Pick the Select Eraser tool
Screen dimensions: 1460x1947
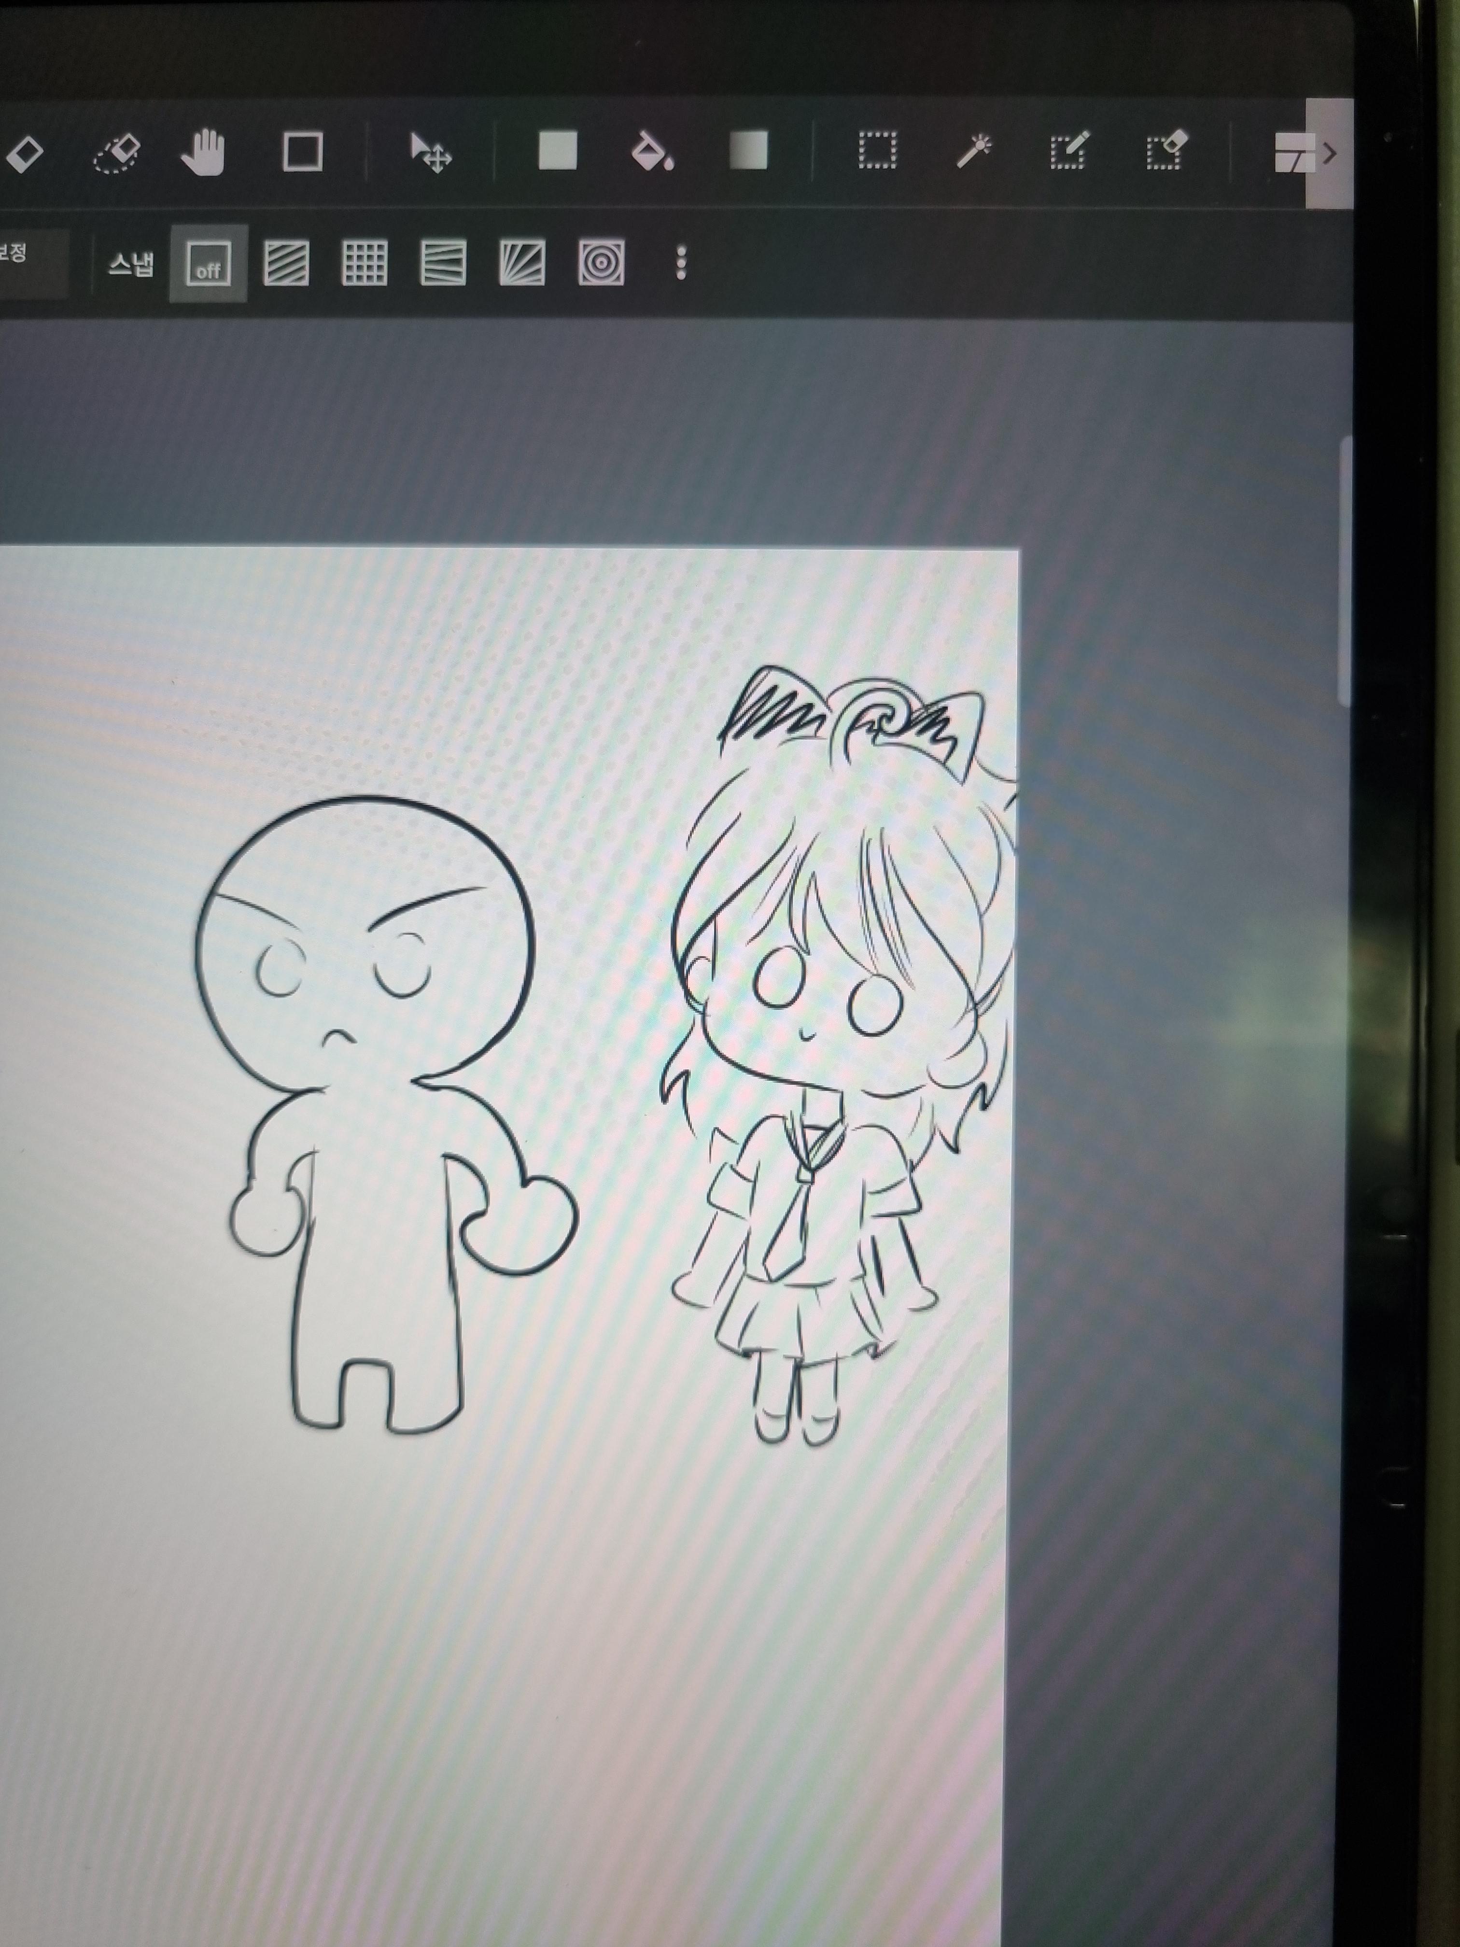click(x=1167, y=150)
